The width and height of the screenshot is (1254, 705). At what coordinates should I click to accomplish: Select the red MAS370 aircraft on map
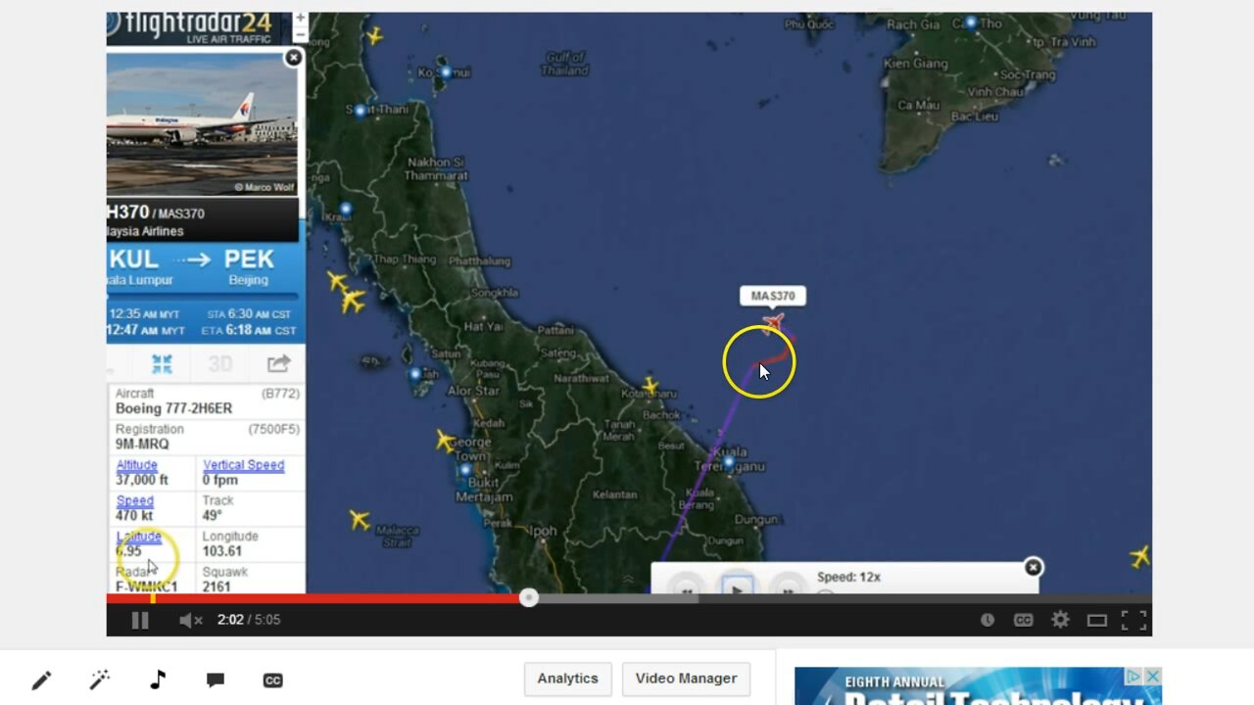pos(774,322)
